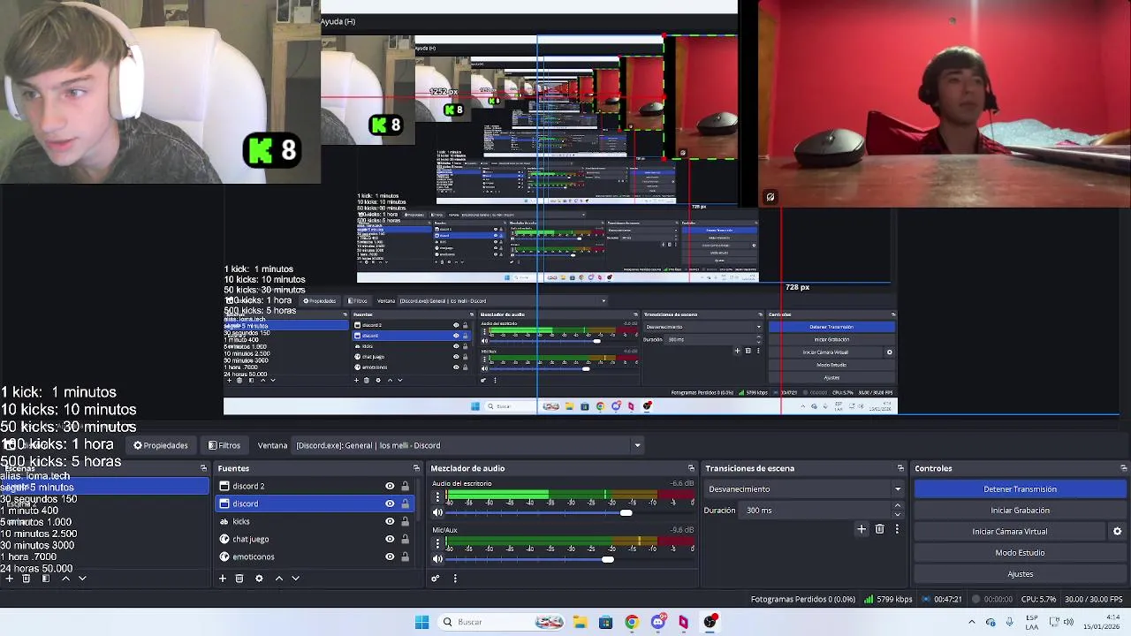Viewport: 1131px width, 636px height.
Task: Decrease transition duration with down arrow
Action: [x=898, y=514]
